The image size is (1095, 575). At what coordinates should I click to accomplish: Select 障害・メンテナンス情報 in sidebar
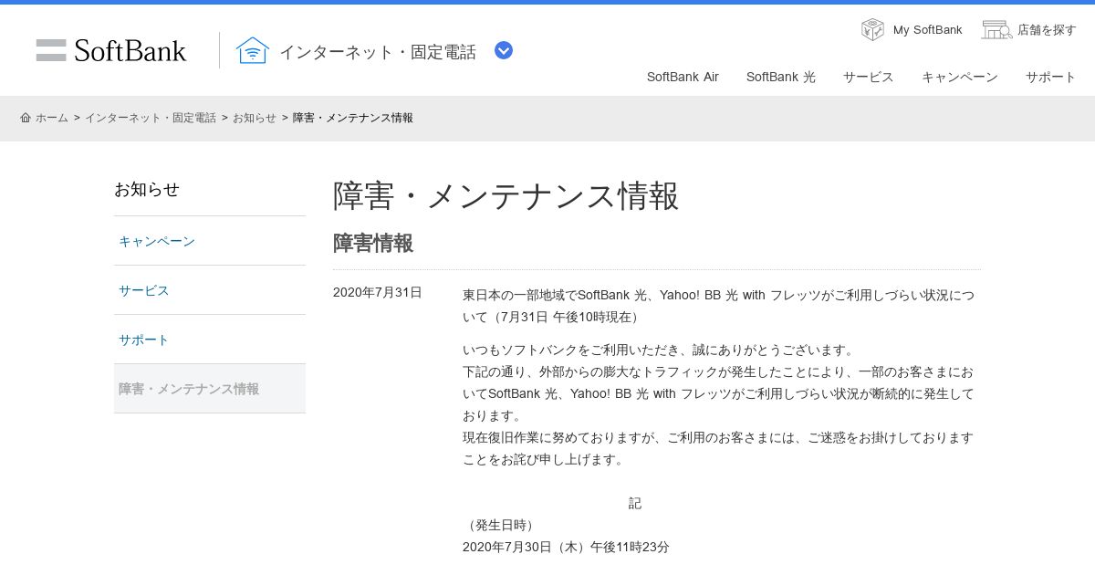pos(210,389)
